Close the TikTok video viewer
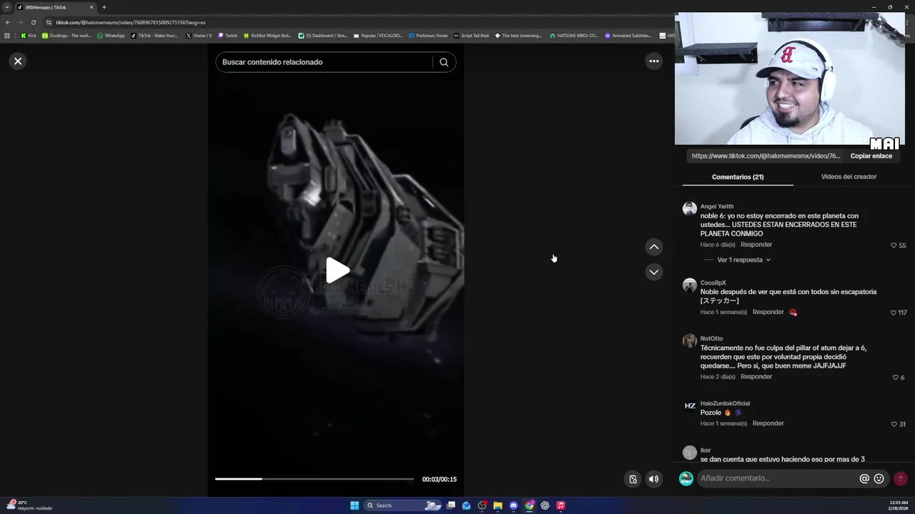The image size is (915, 514). (18, 61)
